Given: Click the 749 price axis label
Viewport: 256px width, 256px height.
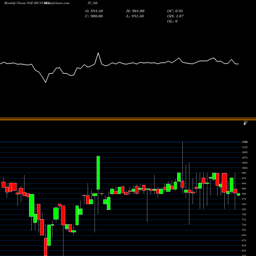Looking at the screenshot, I should tap(244, 225).
